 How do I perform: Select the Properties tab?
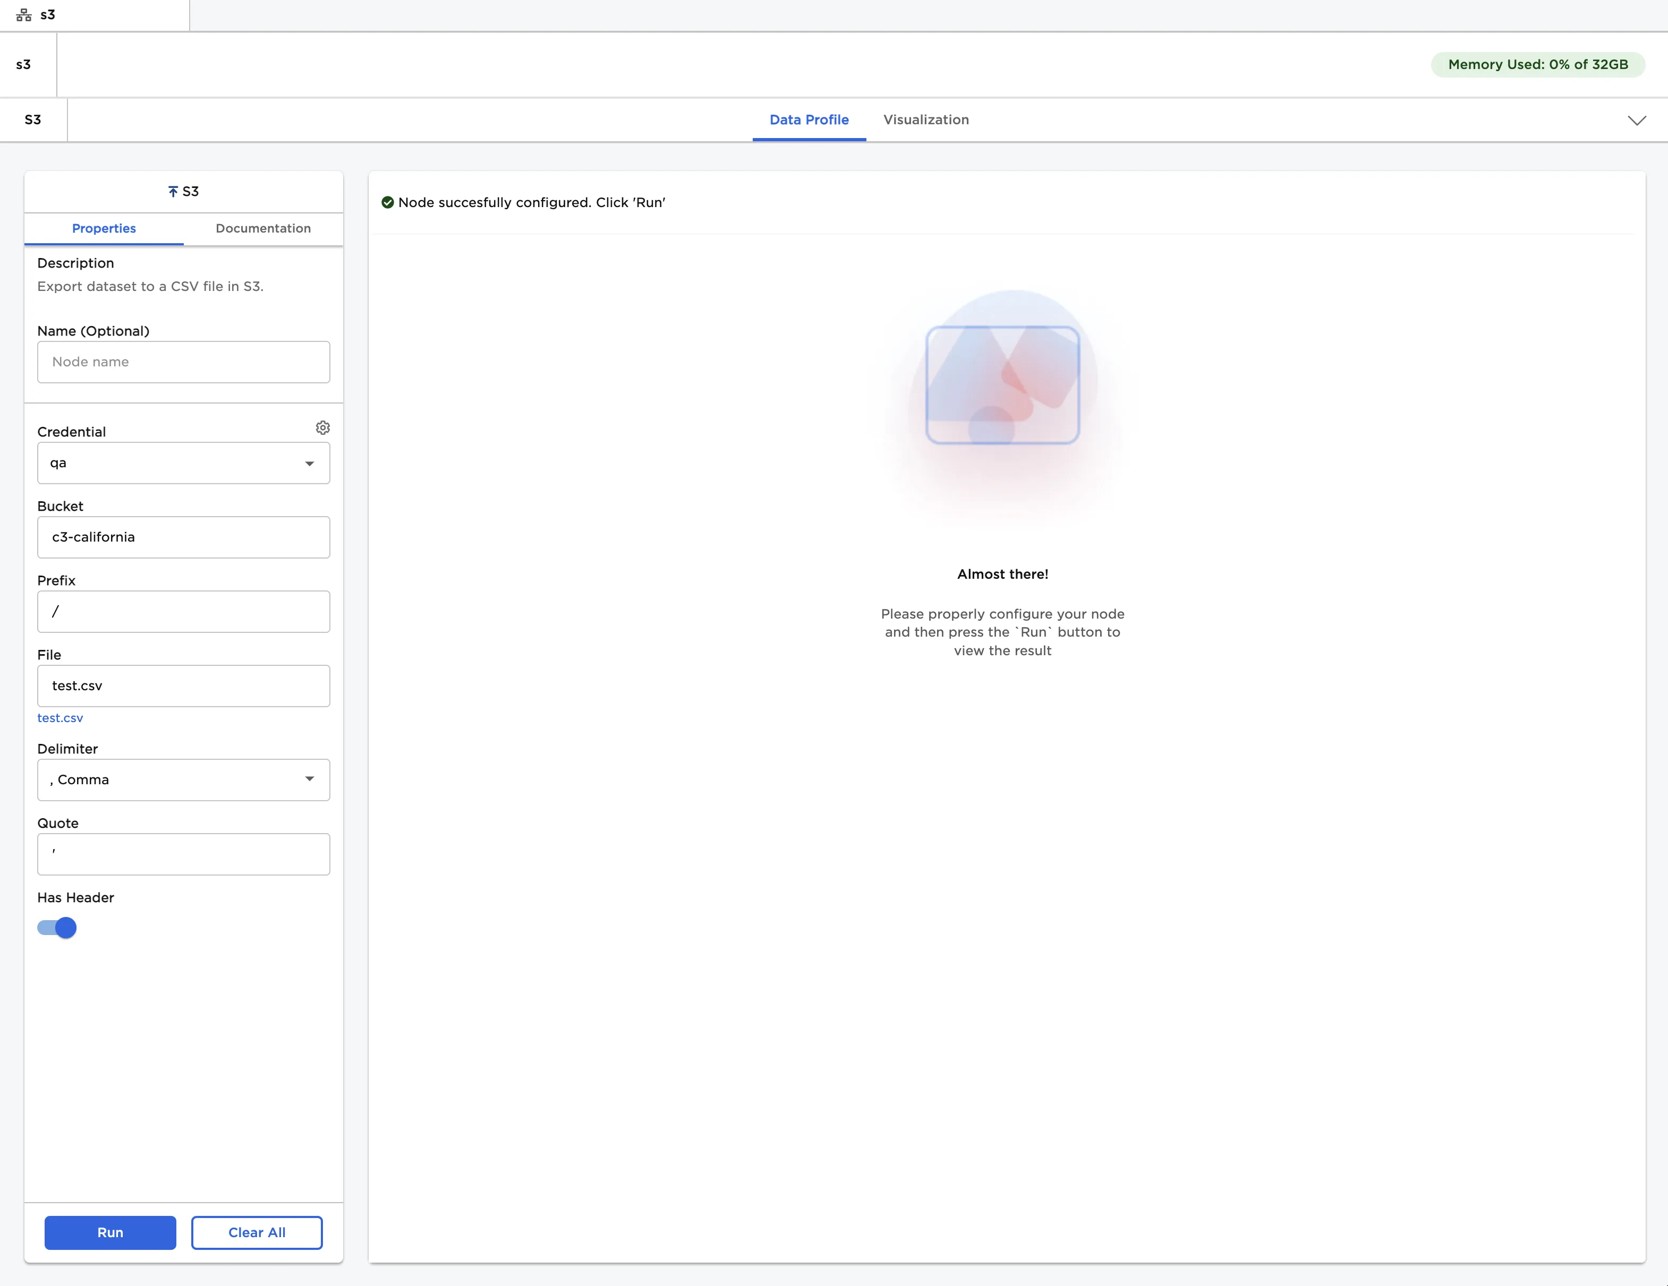pyautogui.click(x=104, y=228)
